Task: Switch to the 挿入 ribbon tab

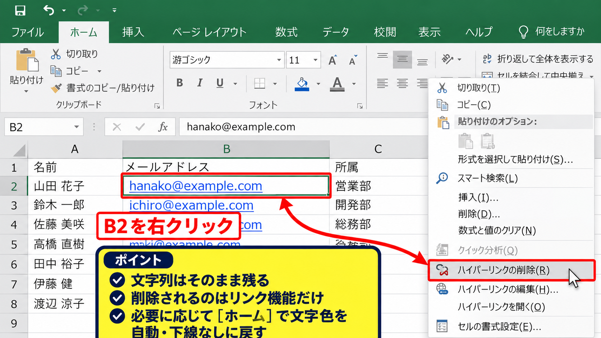Action: pos(133,32)
